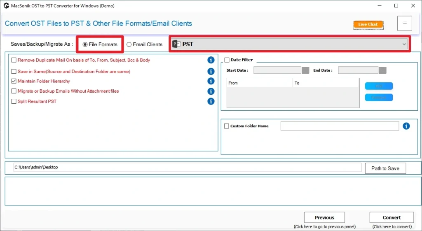This screenshot has height=231, width=422.
Task: Click the Custom Folder Name text field
Action: (340, 126)
